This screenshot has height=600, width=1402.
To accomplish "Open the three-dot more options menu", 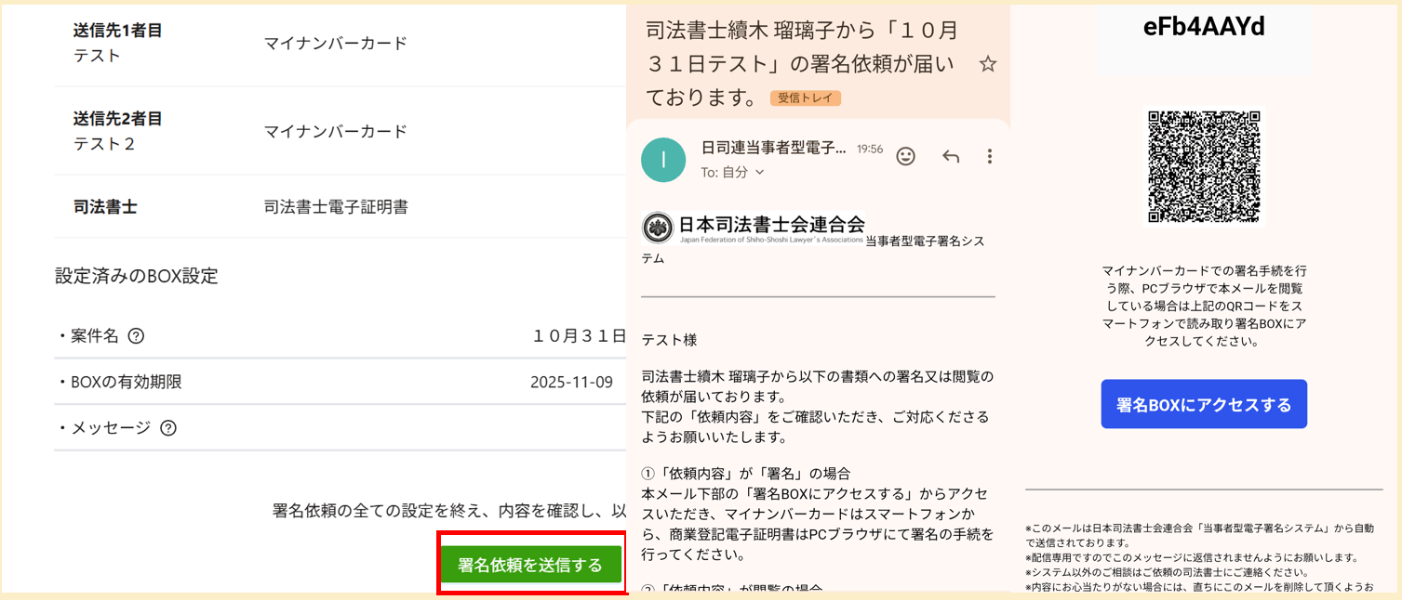I will 990,156.
